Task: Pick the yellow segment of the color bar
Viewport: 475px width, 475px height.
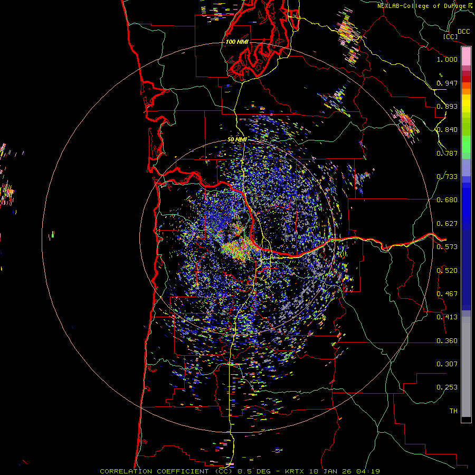Action: [466, 103]
